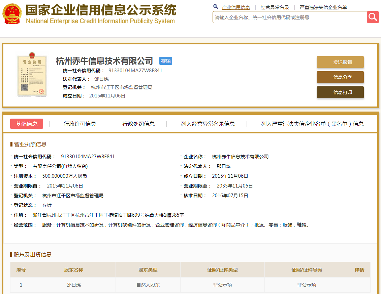Image resolution: width=381 pixels, height=294 pixels.
Task: Open the 列入严重违法失信企业名单（黑名单）信息 tab
Action: (x=312, y=124)
